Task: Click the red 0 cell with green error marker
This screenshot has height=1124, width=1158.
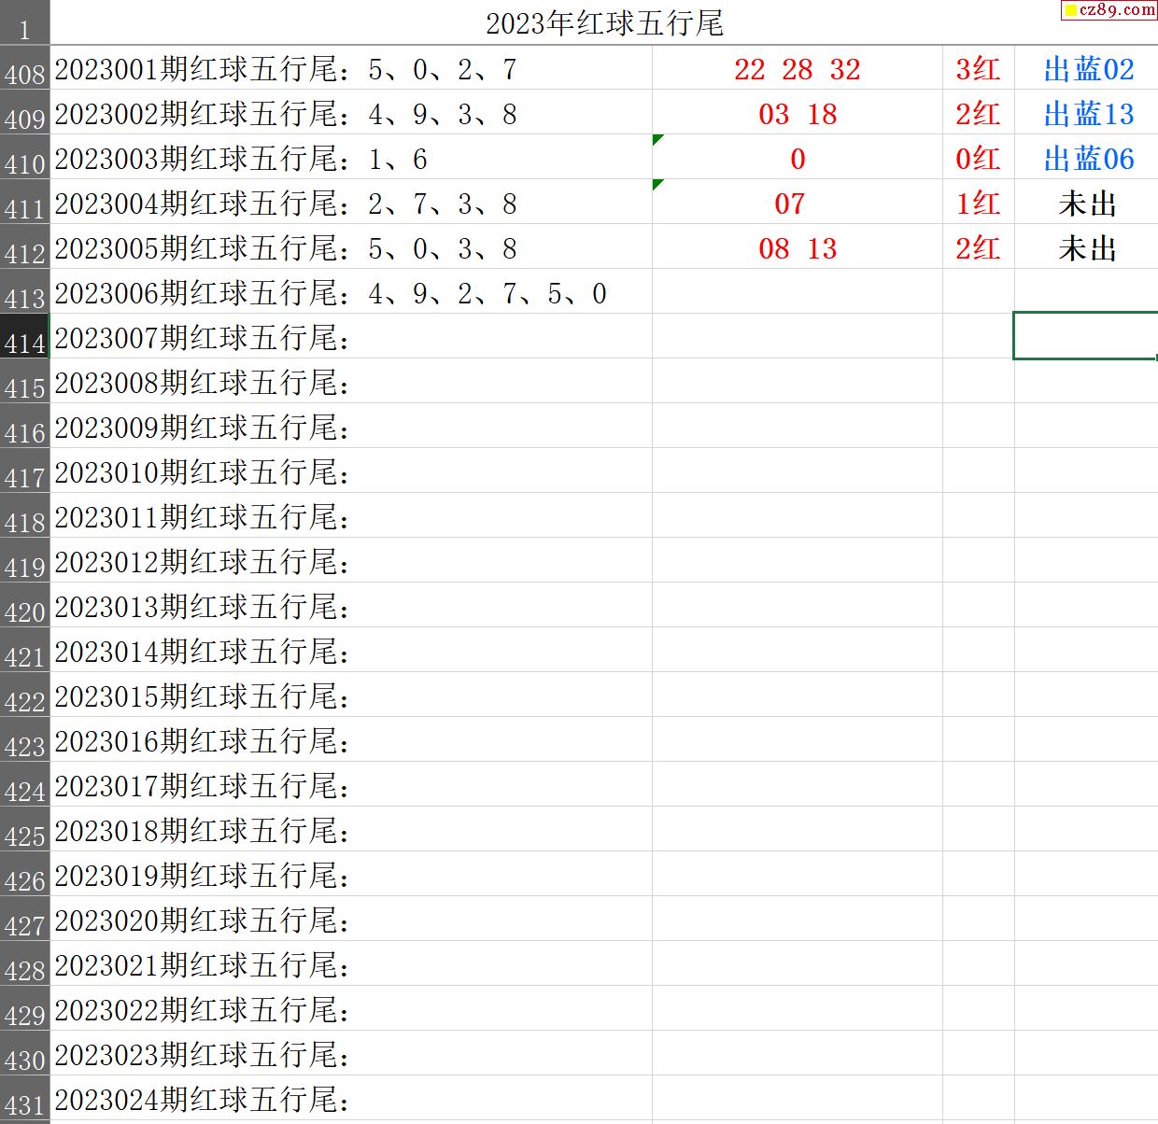Action: point(797,159)
